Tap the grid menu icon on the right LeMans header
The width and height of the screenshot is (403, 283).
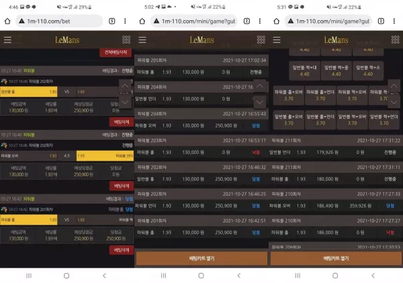point(396,40)
